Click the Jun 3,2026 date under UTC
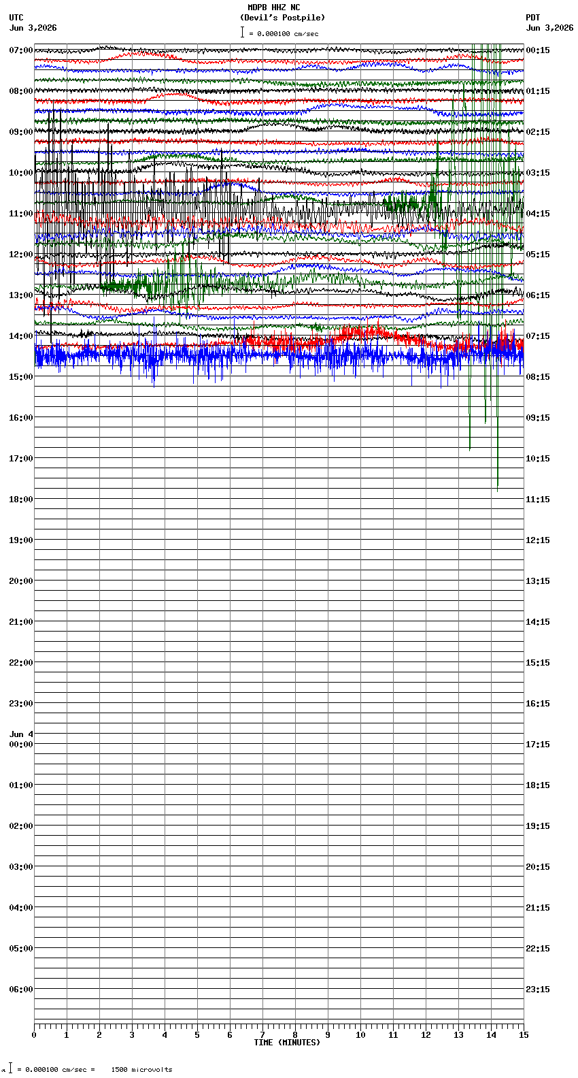Image resolution: width=578 pixels, height=1078 pixels. tap(33, 28)
